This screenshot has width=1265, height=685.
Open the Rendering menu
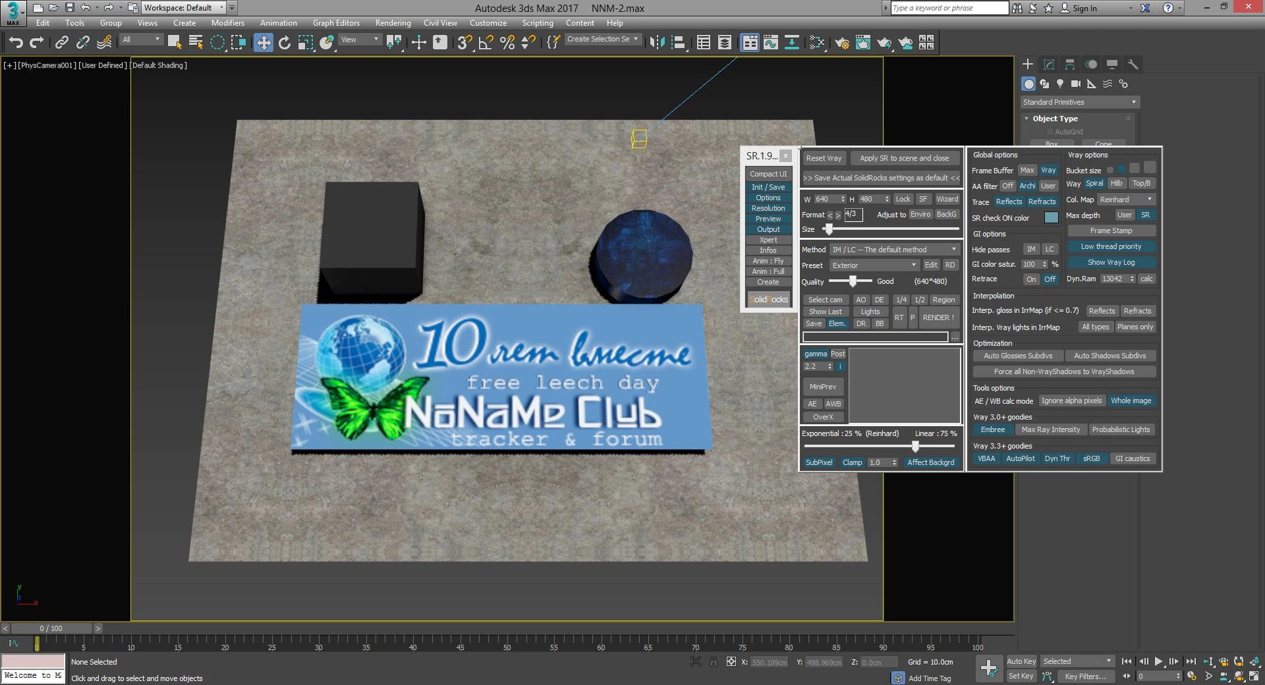pyautogui.click(x=393, y=23)
